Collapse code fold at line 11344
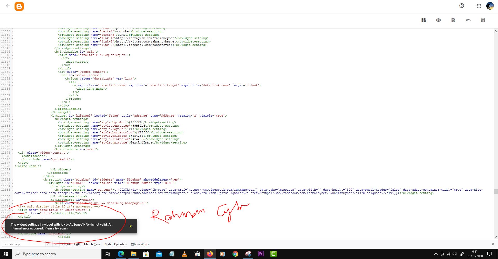This screenshot has width=498, height=259. 12,52
